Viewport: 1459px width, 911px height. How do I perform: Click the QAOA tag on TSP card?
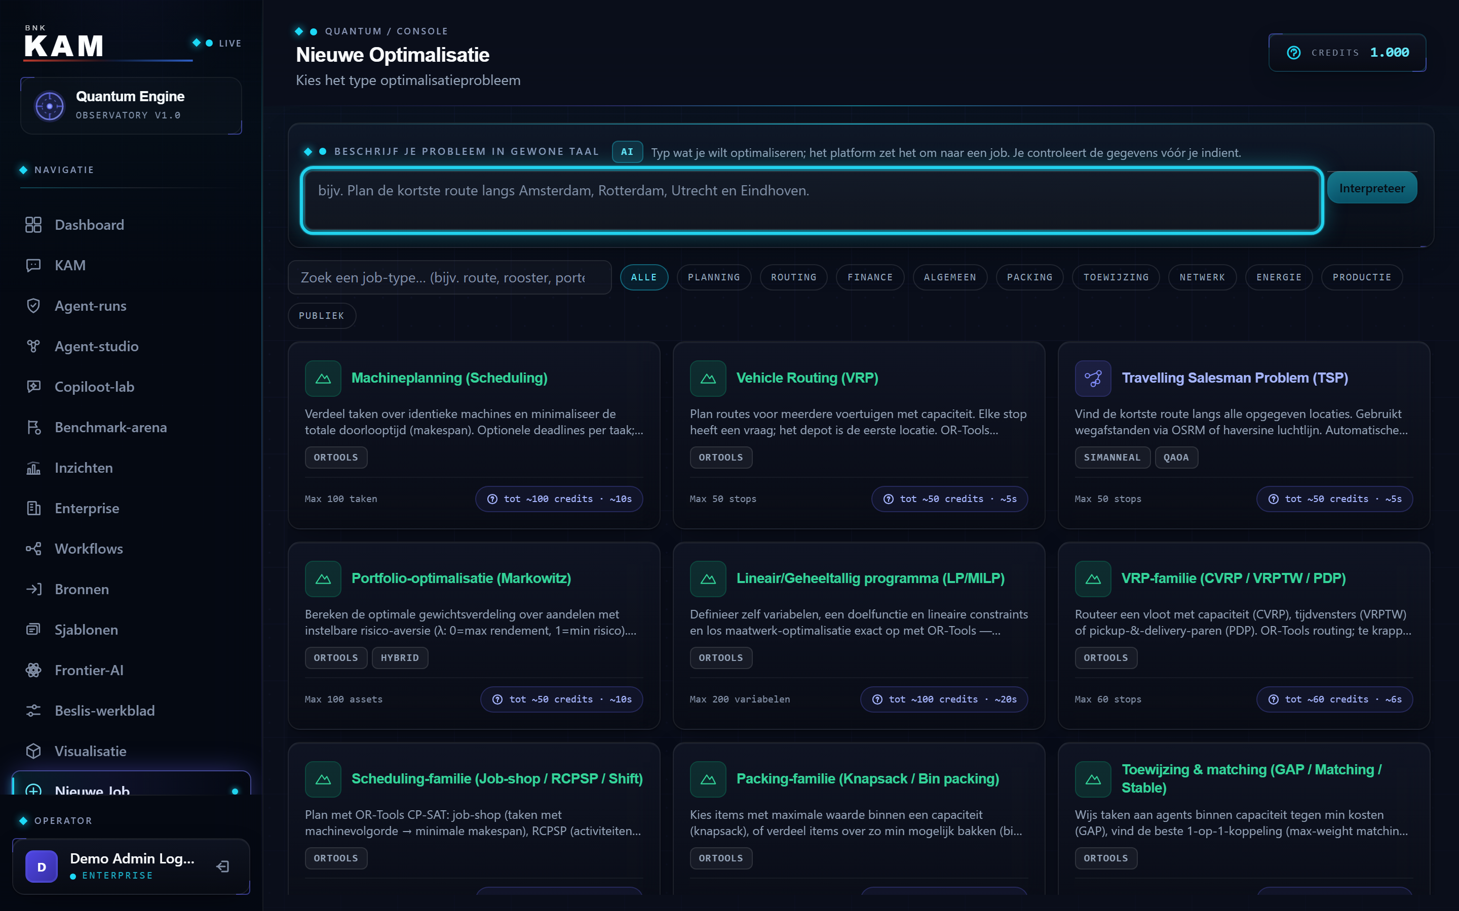(1176, 458)
